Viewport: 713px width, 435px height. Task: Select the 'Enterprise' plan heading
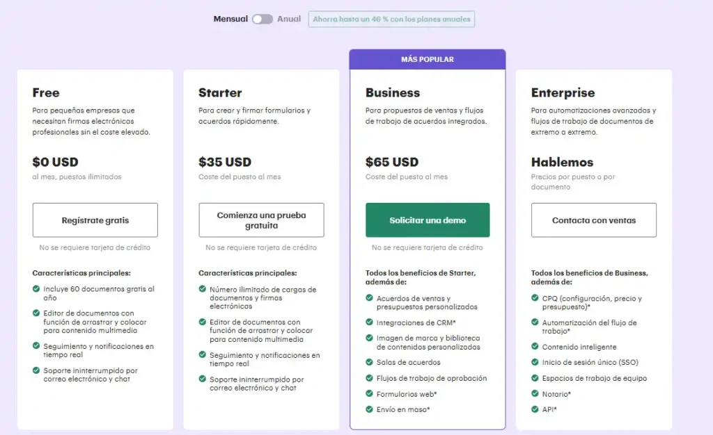pos(564,92)
